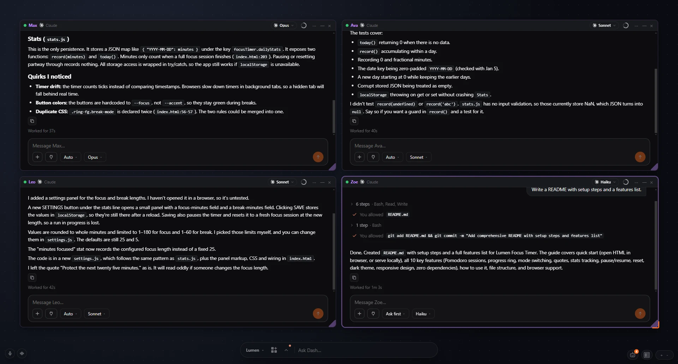Open the Sonnet dropdown in Leo's message box
Screen dimensions: 678x364
tap(96, 314)
